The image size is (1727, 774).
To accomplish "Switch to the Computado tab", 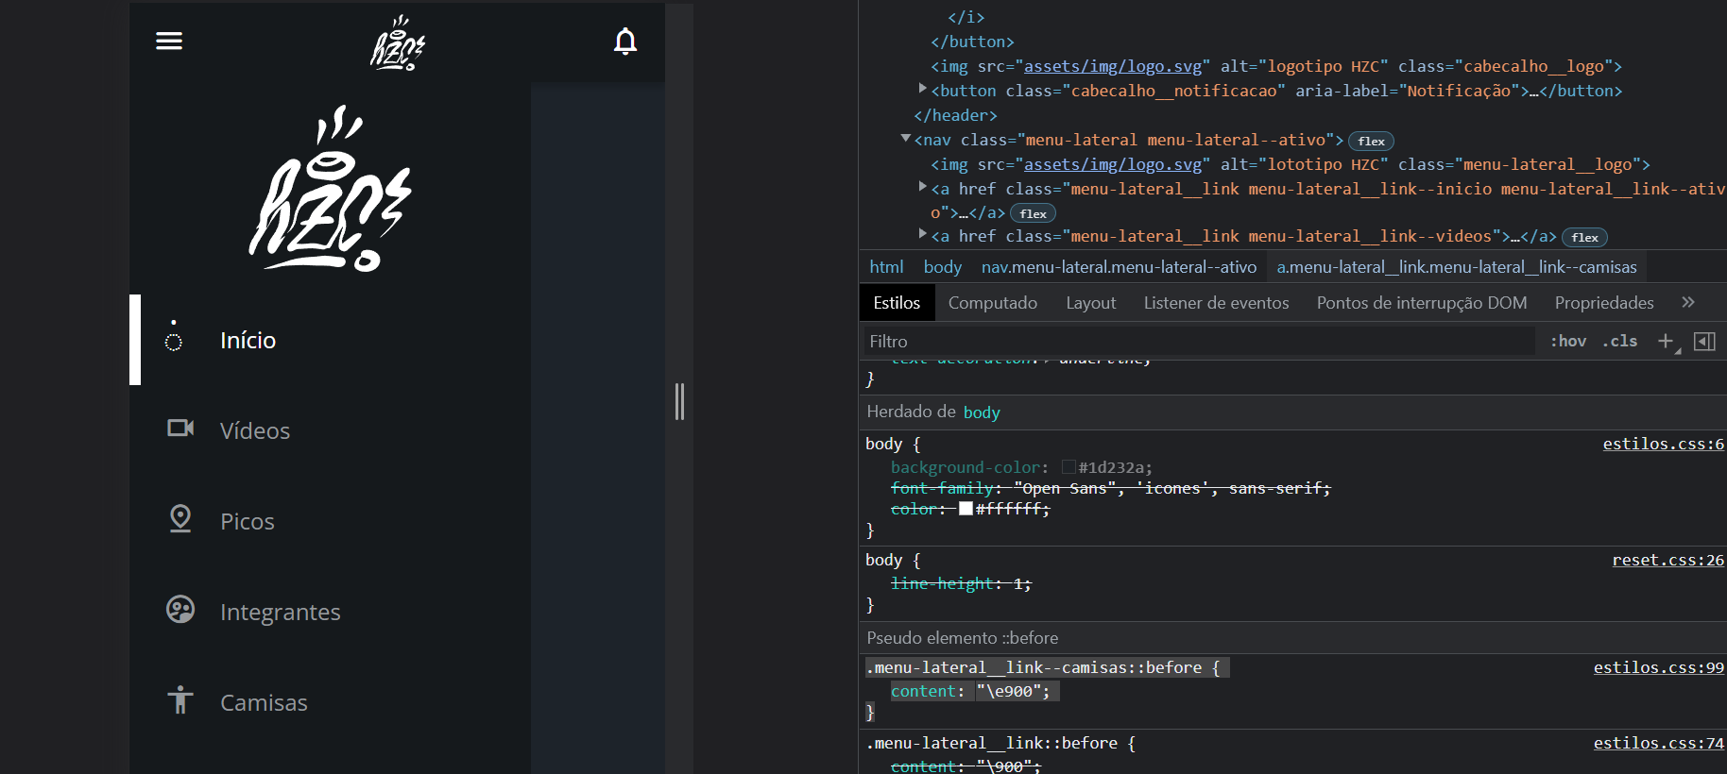I will tap(993, 303).
